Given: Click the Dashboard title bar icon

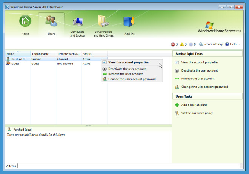Looking at the screenshot, I should pyautogui.click(x=7, y=7).
